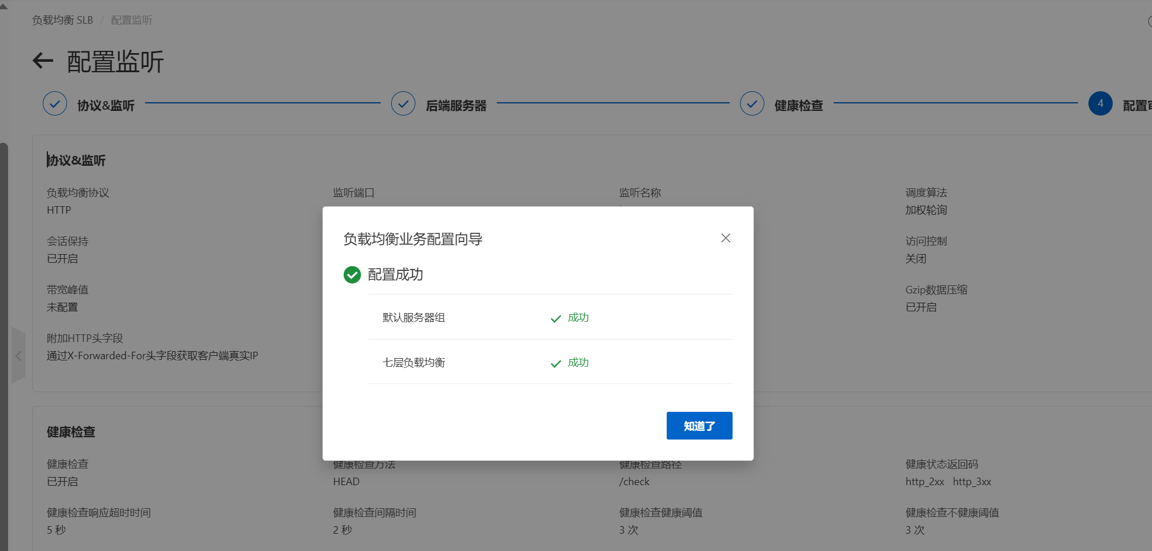1152x551 pixels.
Task: Click the vertical scrollbar on left edge
Action: 4,347
